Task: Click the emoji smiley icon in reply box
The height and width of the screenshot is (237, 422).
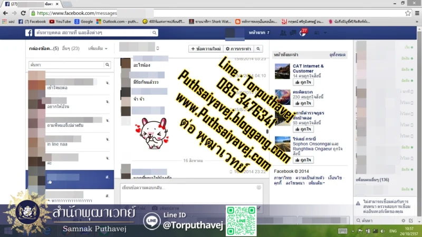Action: coord(258,187)
